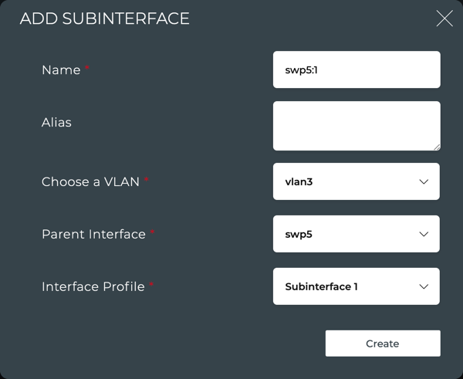Select the Subinterface 1 profile value

[x=321, y=287]
